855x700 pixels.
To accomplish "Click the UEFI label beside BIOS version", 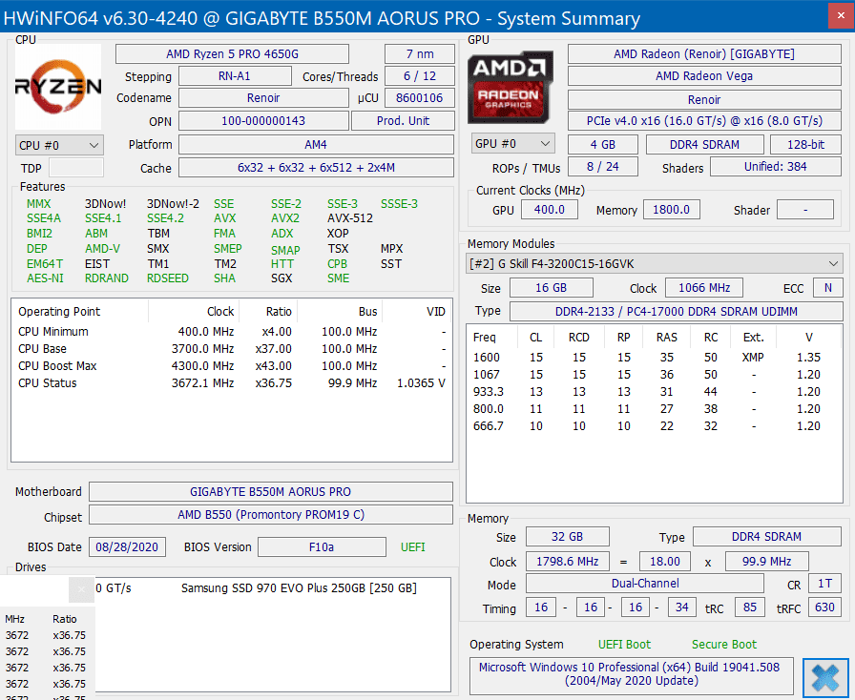I will tap(413, 546).
